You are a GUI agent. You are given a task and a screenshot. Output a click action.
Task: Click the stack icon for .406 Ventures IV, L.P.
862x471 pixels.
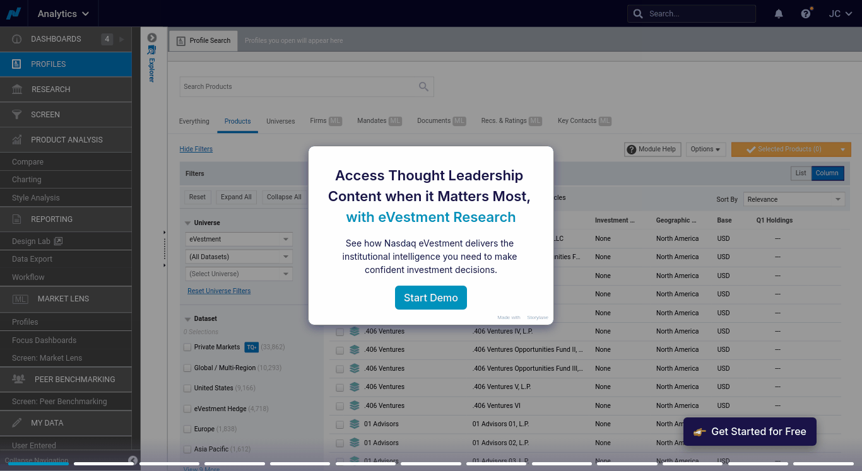tap(354, 331)
